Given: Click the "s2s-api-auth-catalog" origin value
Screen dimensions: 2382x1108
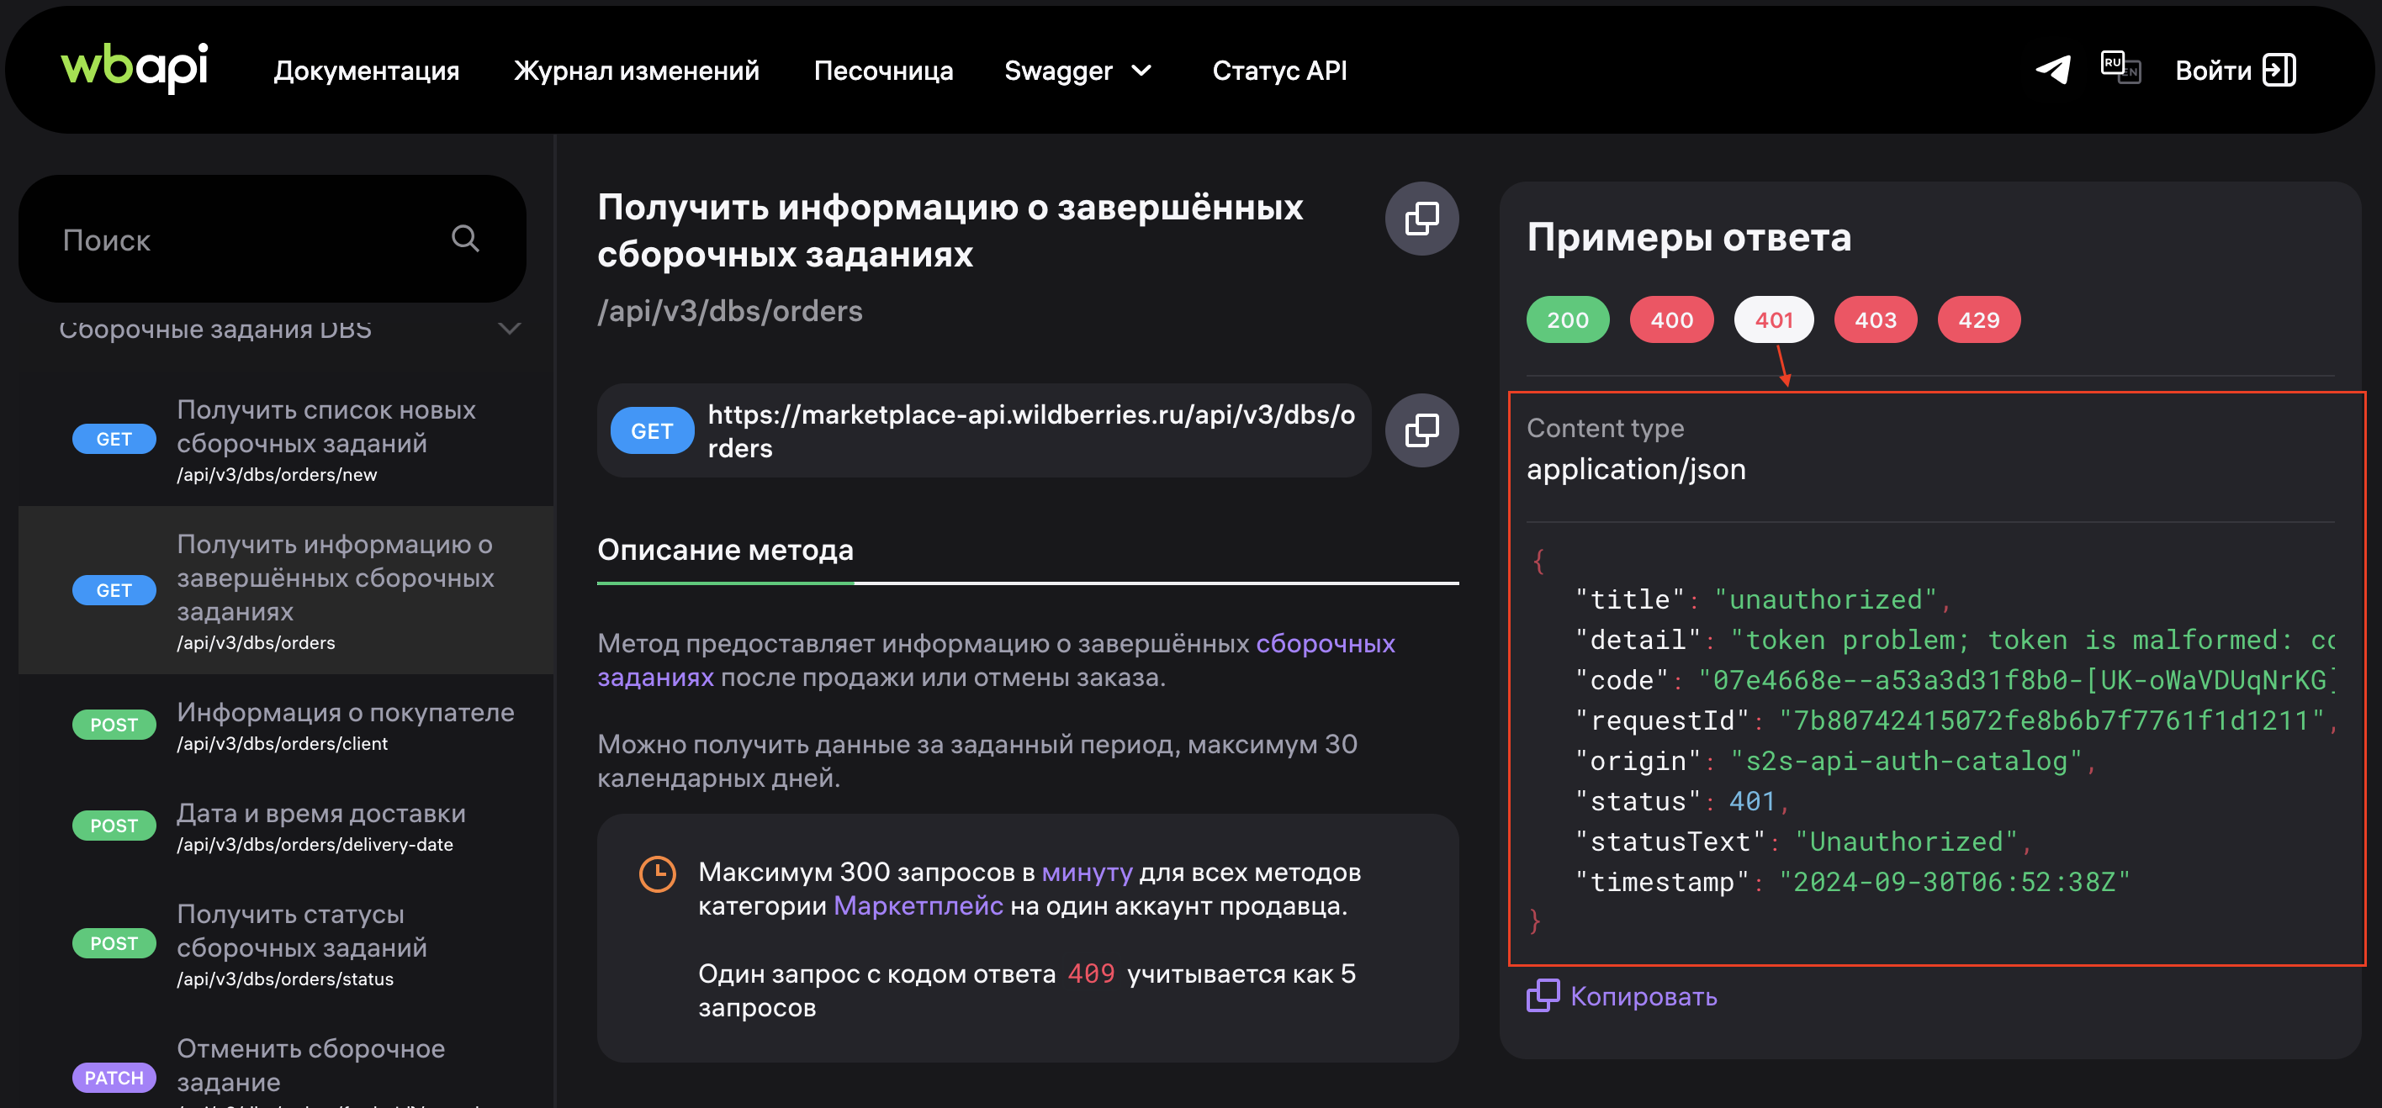Looking at the screenshot, I should pos(1905,762).
